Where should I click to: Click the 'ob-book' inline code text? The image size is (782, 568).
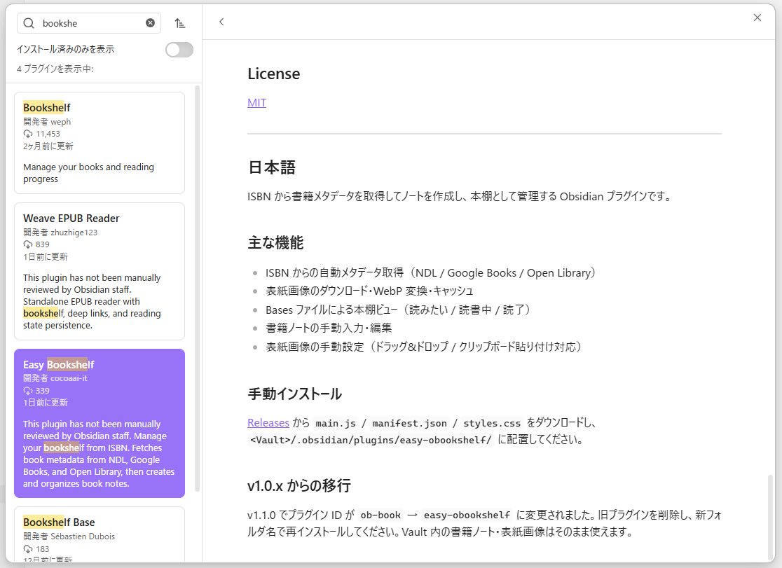(x=380, y=515)
